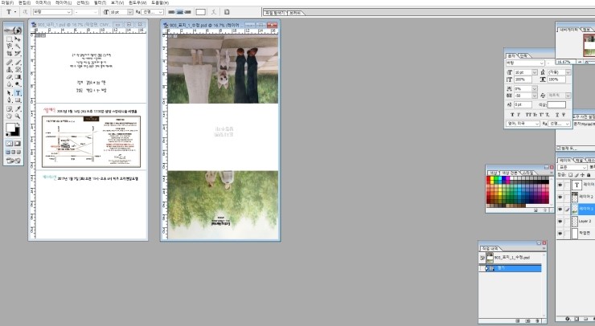Image resolution: width=595 pixels, height=326 pixels.
Task: Select the Rectangular Marquee tool
Action: pyautogui.click(x=9, y=38)
